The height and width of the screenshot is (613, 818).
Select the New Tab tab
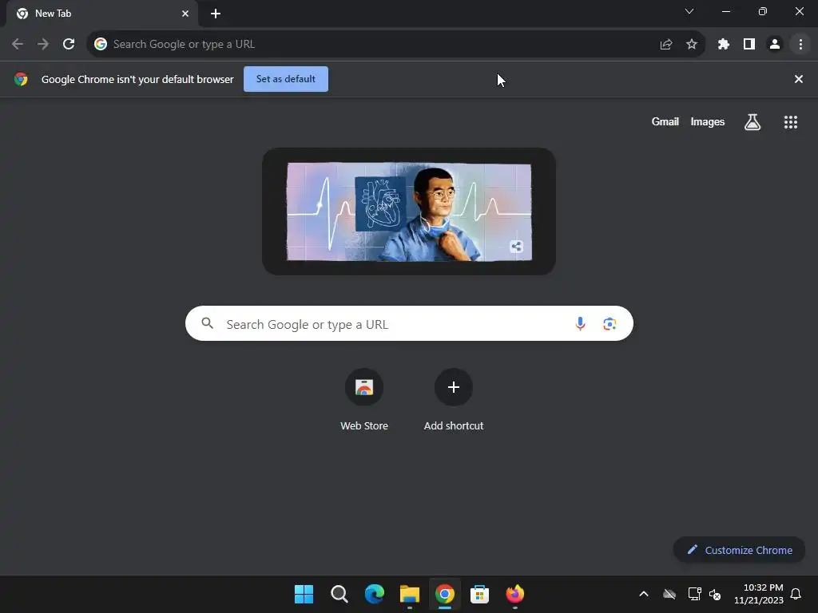click(x=102, y=14)
